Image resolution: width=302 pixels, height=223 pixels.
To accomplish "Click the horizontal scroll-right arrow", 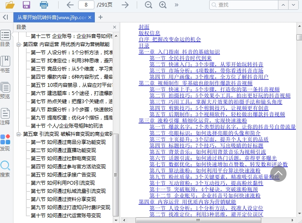I will click(292, 220).
